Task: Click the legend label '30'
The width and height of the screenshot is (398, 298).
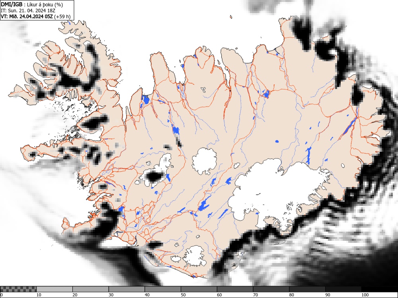Action: (111, 295)
